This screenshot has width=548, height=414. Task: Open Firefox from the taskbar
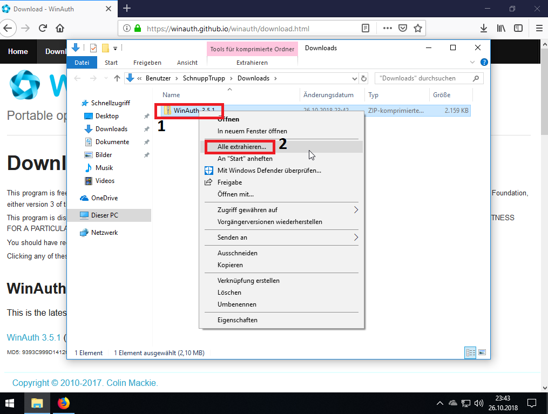(64, 403)
